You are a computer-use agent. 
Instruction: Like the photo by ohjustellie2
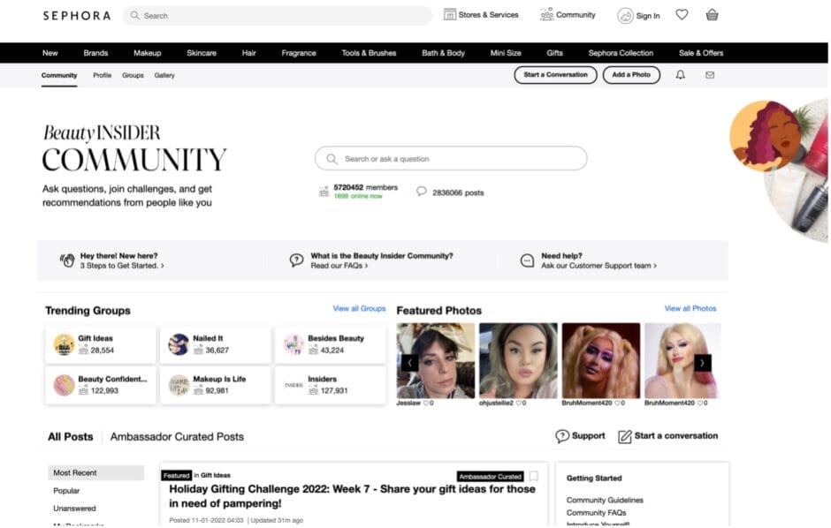[517, 403]
